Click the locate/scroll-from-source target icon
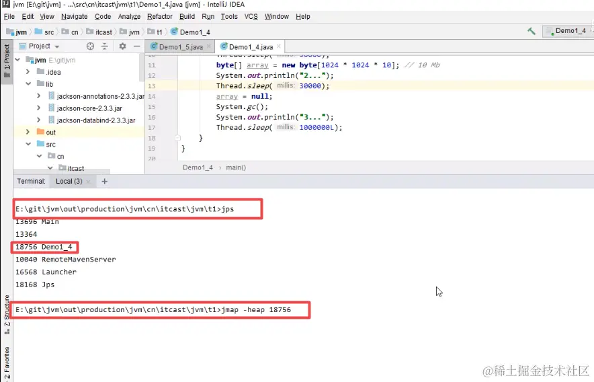The image size is (594, 382). tap(90, 46)
